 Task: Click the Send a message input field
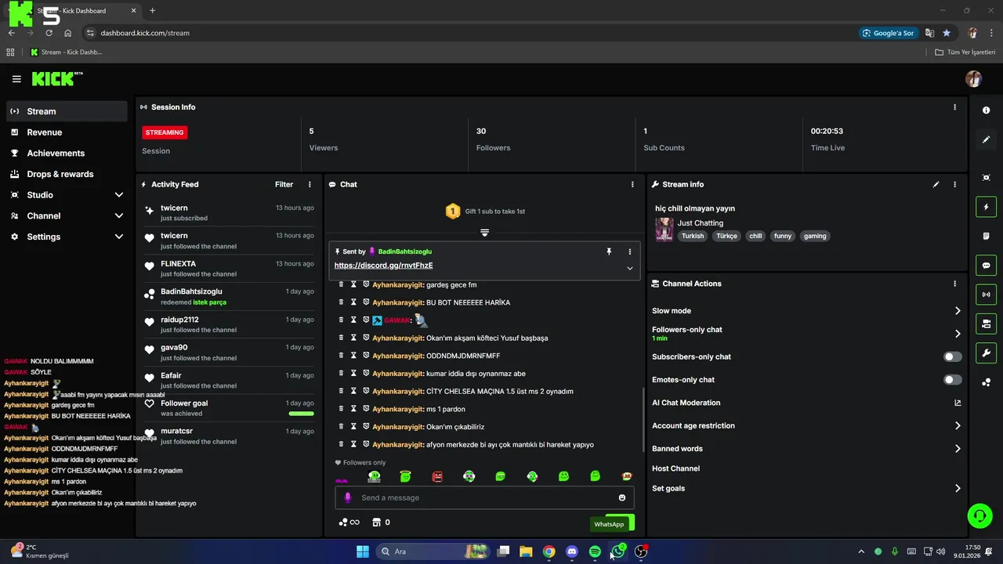coord(484,497)
